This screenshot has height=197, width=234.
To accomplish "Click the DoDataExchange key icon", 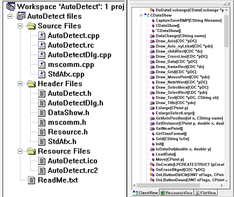I will (152, 10).
